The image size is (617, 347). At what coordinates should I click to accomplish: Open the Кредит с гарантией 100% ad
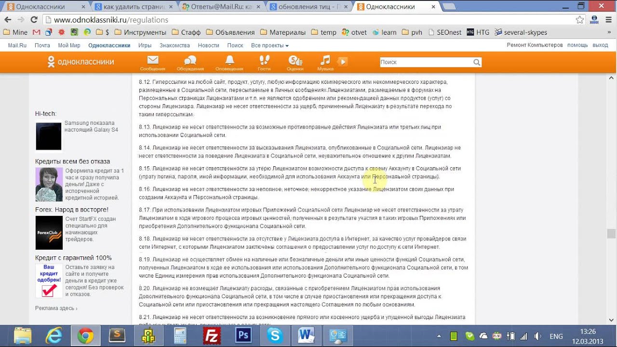click(x=73, y=257)
